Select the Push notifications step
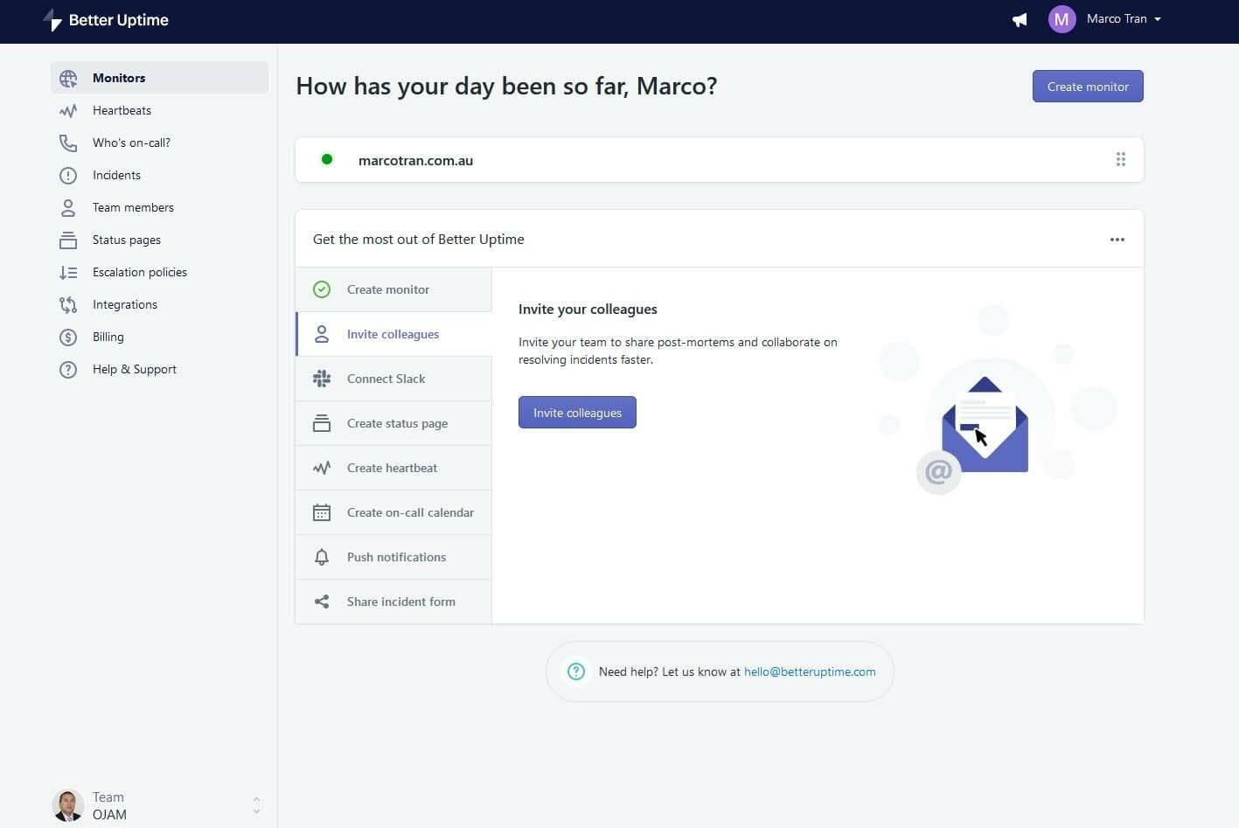 pyautogui.click(x=396, y=557)
